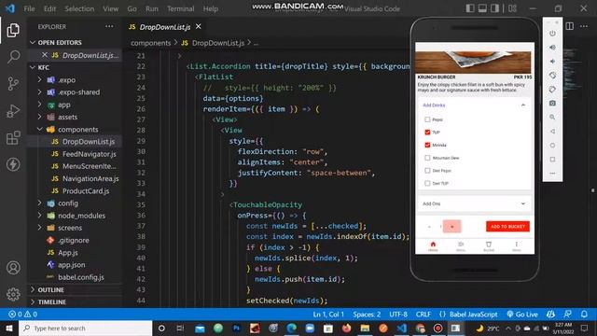Open the Selection menu

coord(79,8)
